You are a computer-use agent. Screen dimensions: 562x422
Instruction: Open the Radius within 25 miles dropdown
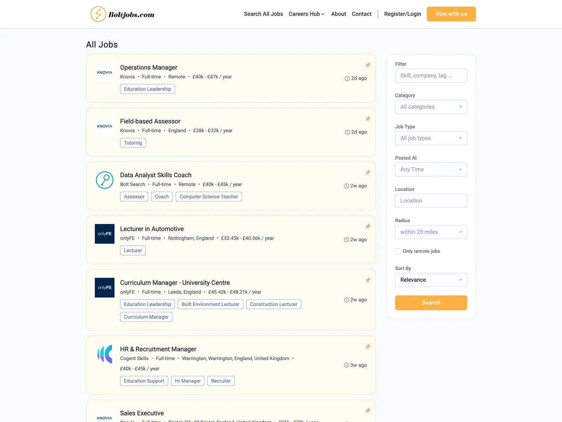coord(431,232)
